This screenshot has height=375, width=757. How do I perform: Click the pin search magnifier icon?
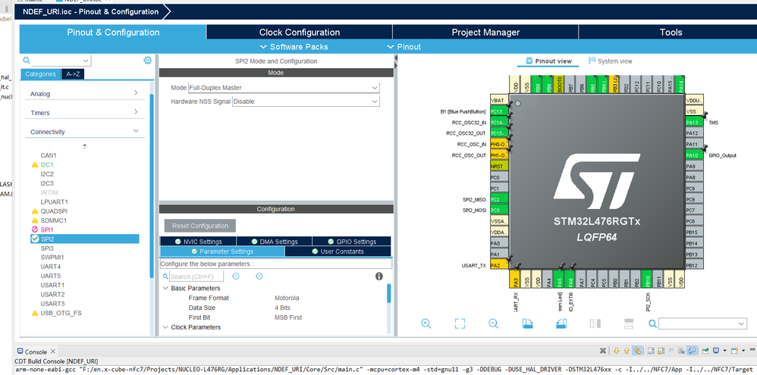652,323
